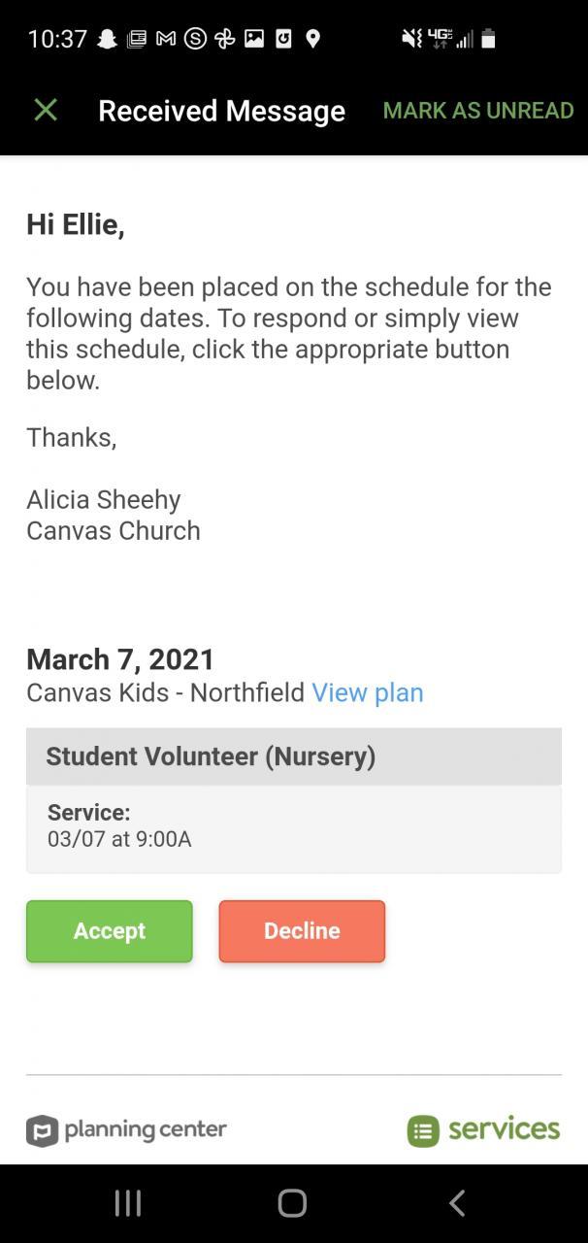588x1243 pixels.
Task: Tap the Gmail notification icon
Action: tap(166, 39)
